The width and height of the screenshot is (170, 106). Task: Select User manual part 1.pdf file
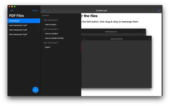pos(24,25)
